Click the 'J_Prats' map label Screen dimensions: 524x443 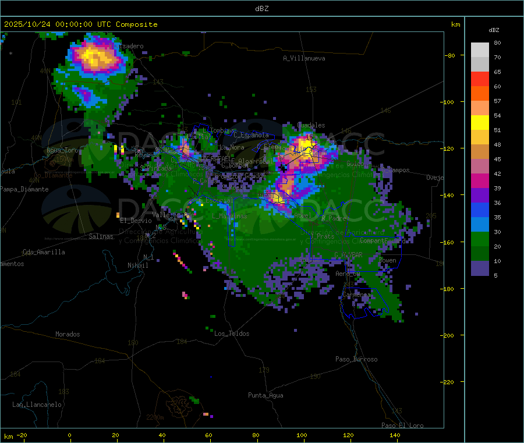tap(323, 236)
